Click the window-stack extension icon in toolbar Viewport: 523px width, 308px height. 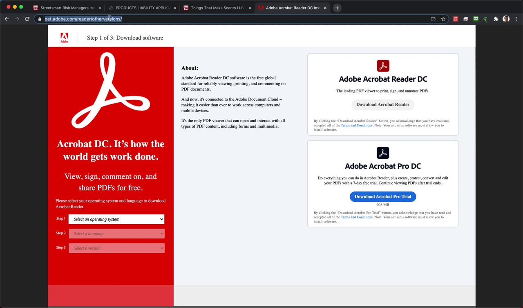tap(465, 19)
